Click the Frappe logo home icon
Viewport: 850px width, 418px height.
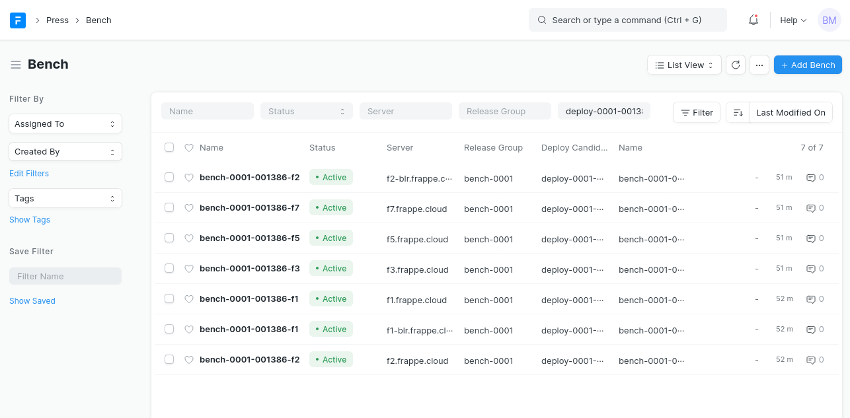18,20
